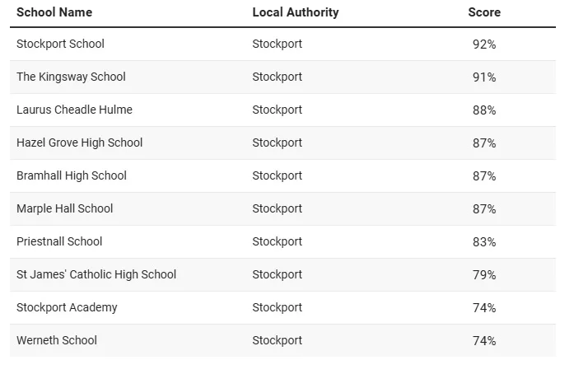
Task: Click the 83% score value
Action: point(484,242)
